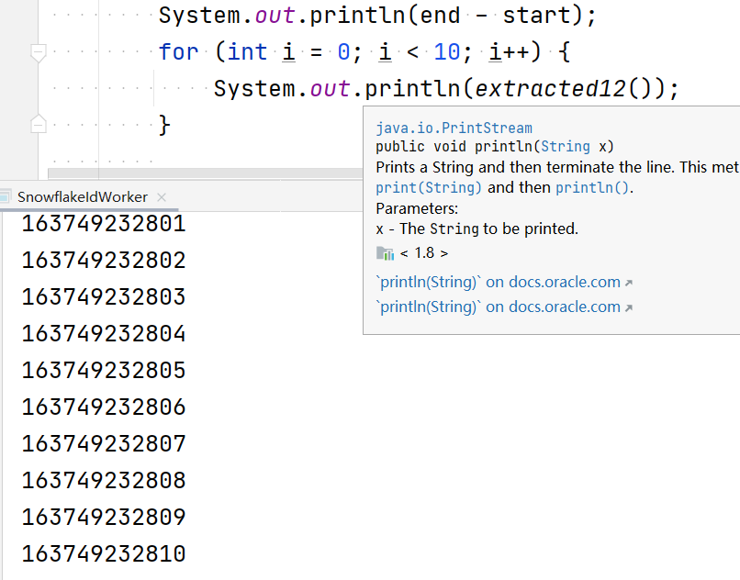This screenshot has height=580, width=740.
Task: Open the second println(String) on docs.oracle.com link
Action: 496,307
